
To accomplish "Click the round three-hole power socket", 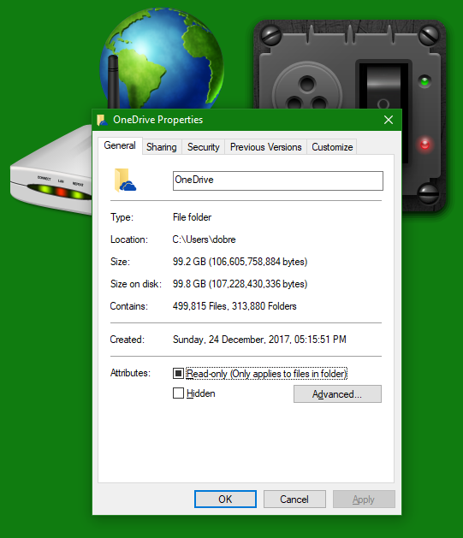I will pos(307,90).
